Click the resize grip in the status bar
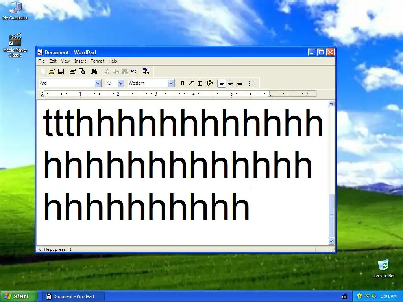 [x=332, y=250]
